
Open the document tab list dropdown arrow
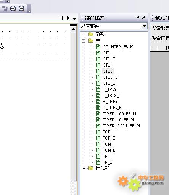[74, 19]
